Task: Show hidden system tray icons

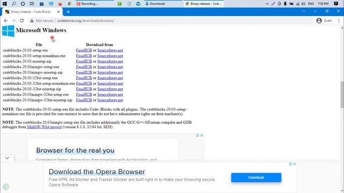Action: click(x=267, y=4)
